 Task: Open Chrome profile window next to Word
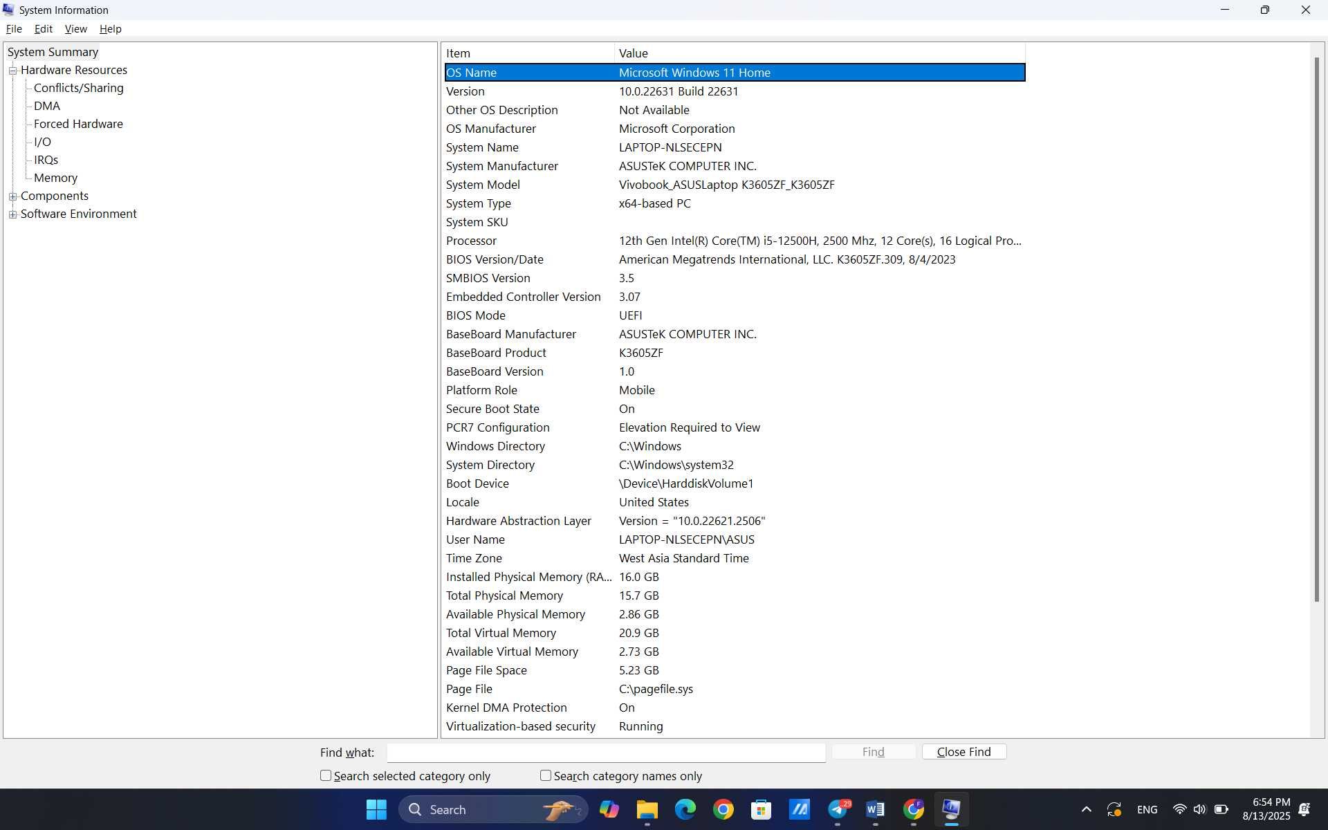click(x=914, y=809)
